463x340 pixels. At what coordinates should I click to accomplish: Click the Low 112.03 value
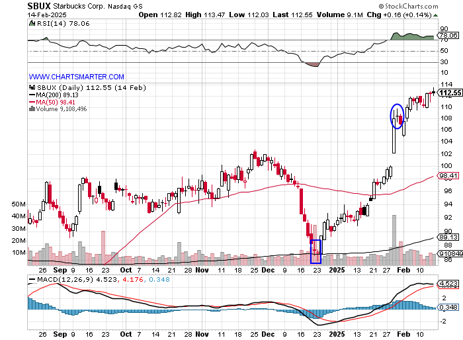click(249, 15)
